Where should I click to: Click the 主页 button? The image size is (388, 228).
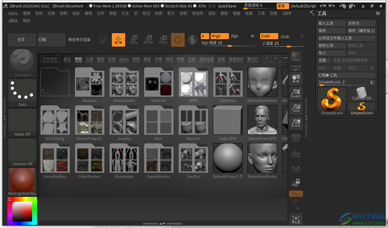(22, 40)
